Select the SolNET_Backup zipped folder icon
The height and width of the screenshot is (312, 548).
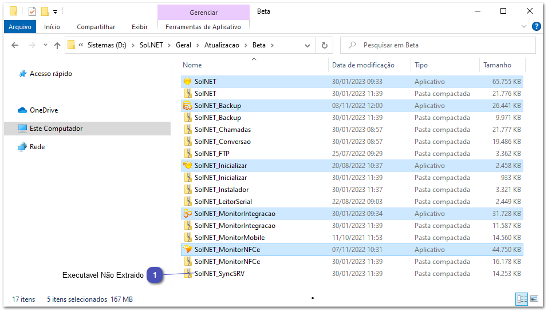pos(188,118)
